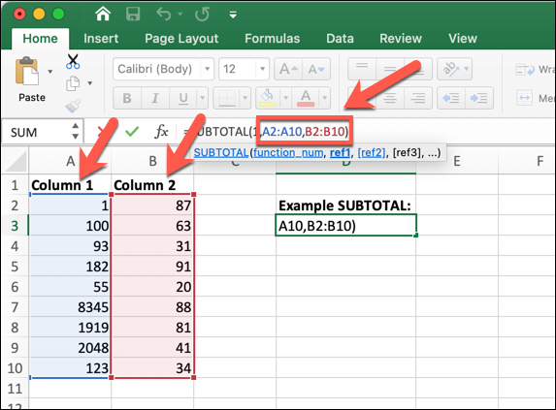Click the Merge cells button
The image size is (556, 410).
pos(535,98)
